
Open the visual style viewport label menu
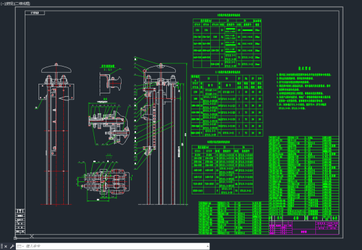coord(23,3)
